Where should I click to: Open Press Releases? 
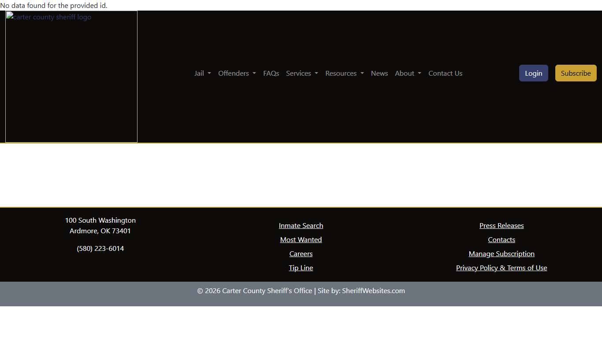pos(502,225)
